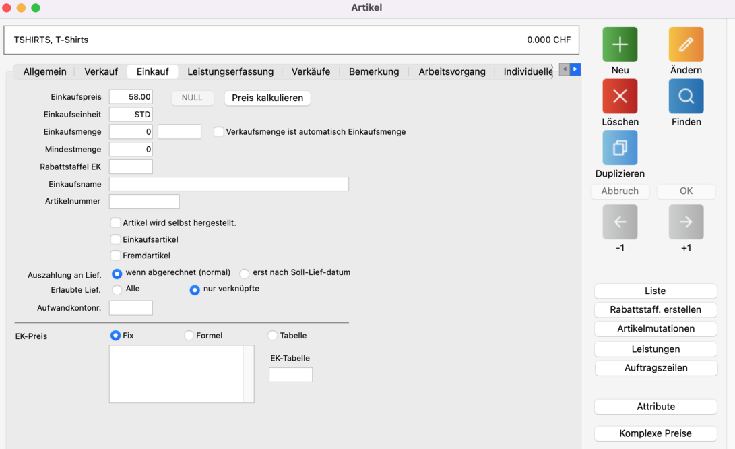Click the Duplizieren copy icon
Viewport: 735px width, 449px height.
[620, 148]
